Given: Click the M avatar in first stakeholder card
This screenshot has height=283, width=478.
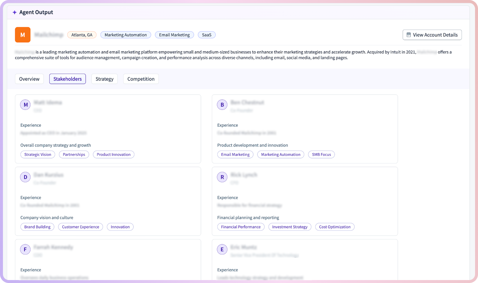Looking at the screenshot, I should point(26,105).
